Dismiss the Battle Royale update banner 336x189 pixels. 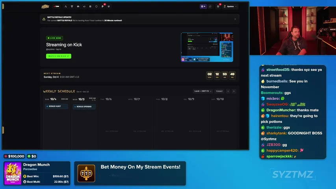pos(235,19)
